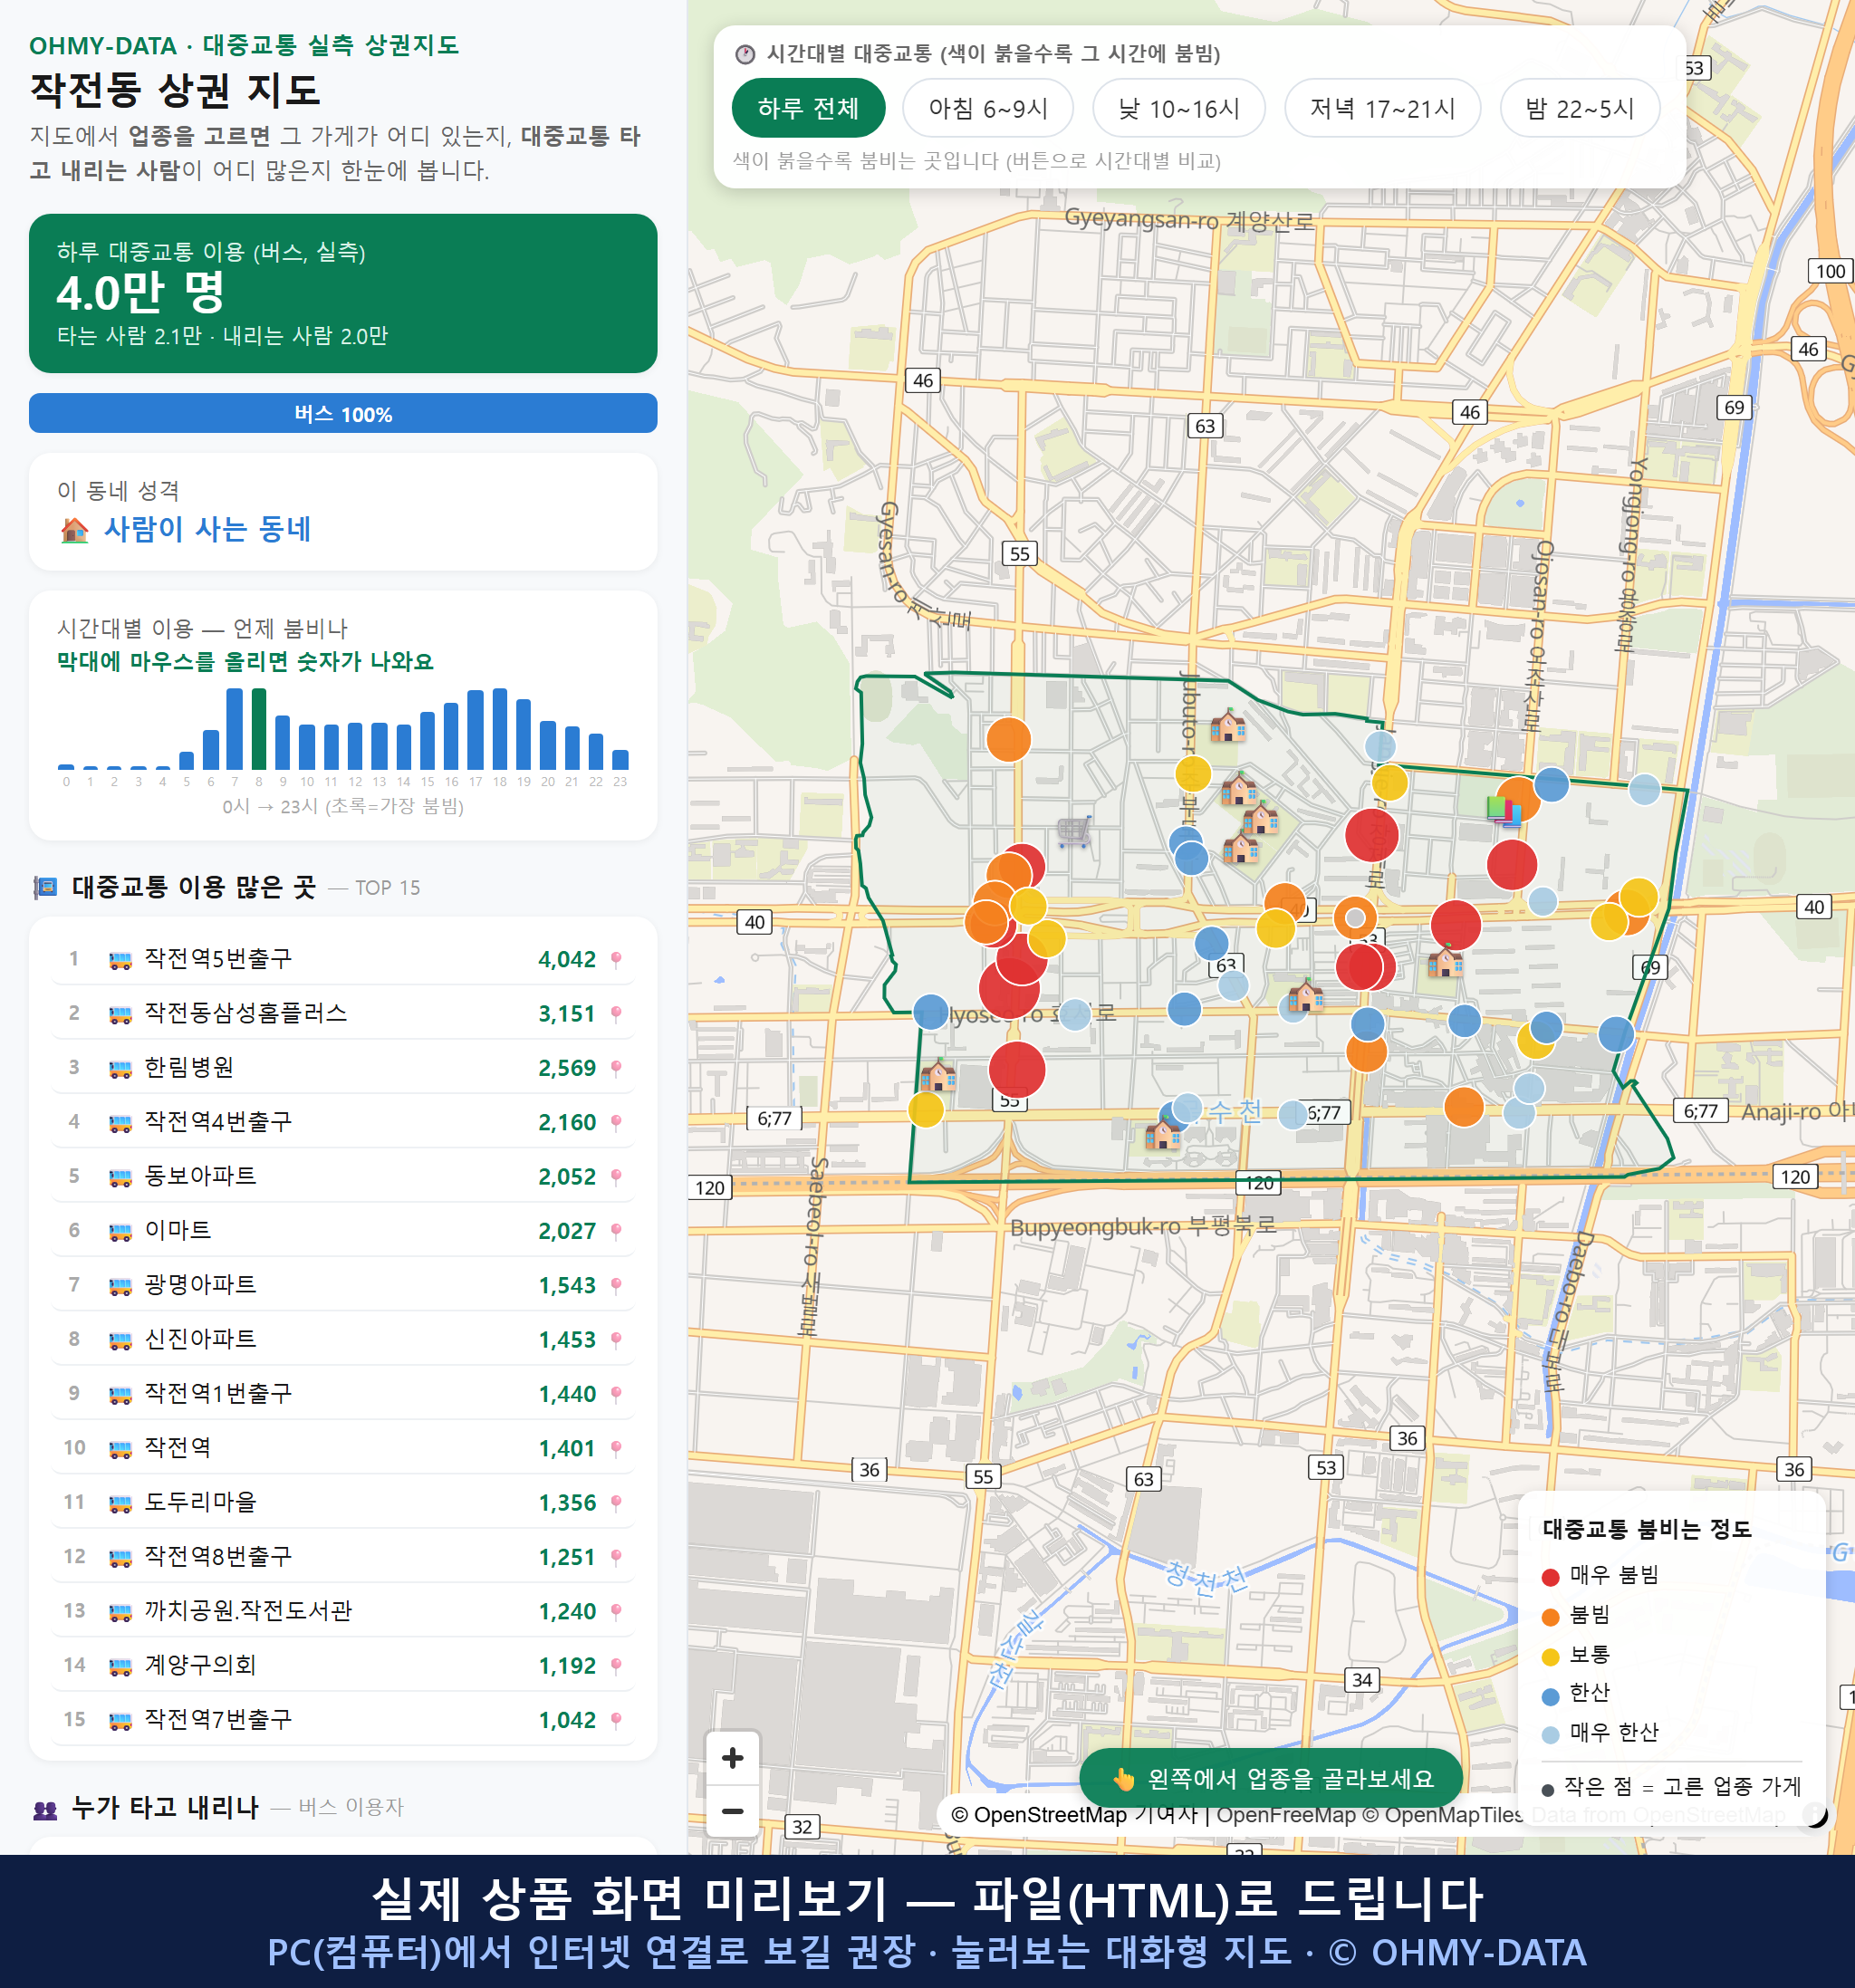Click the pin icon for 작전역5번출구
The height and width of the screenshot is (1988, 1855).
[616, 959]
